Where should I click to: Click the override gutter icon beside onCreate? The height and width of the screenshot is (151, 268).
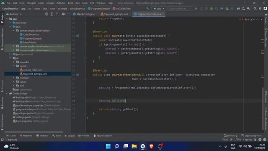tap(77, 36)
